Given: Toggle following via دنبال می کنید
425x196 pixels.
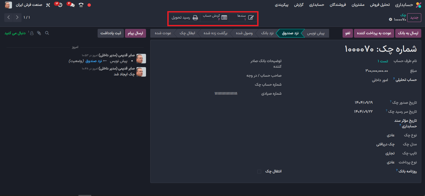Looking at the screenshot, I should tap(15, 33).
